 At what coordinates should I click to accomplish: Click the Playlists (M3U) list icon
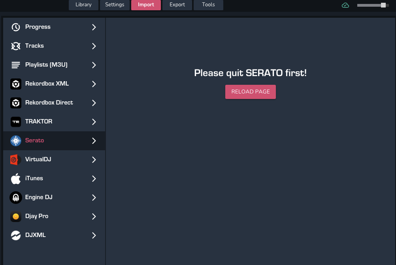16,65
